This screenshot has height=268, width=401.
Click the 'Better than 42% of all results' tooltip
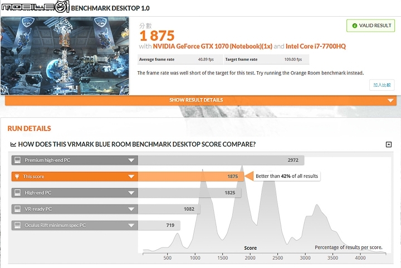click(287, 176)
